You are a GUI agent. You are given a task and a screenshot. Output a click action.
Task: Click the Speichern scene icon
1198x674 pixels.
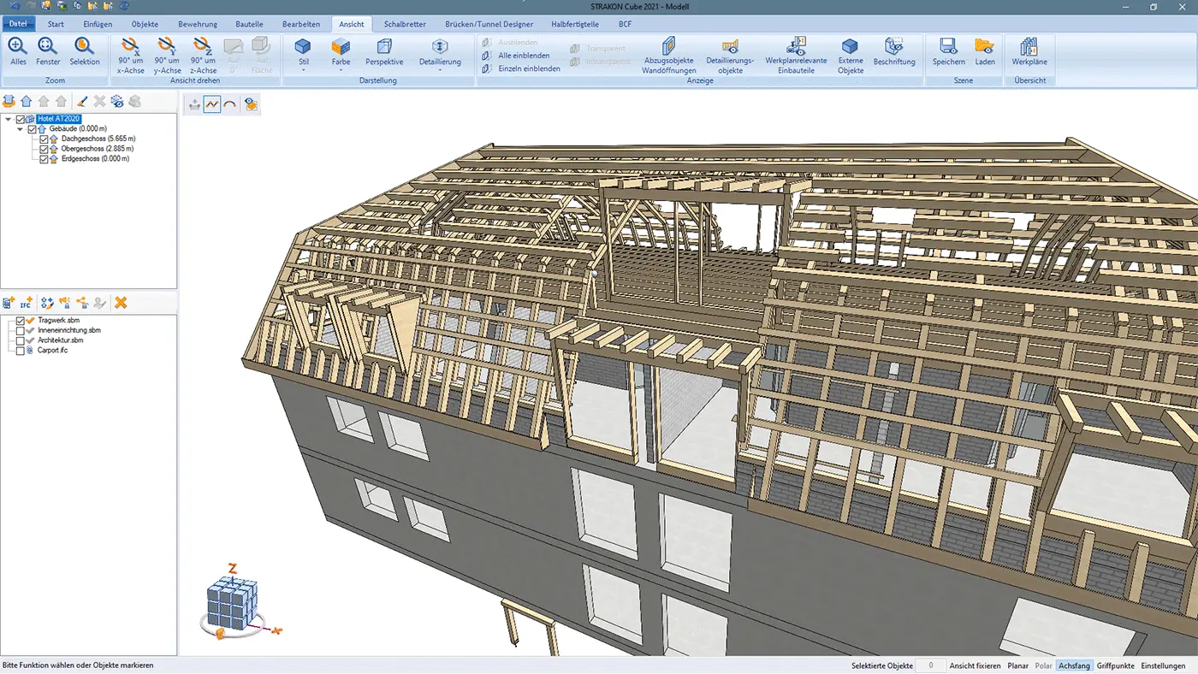(x=948, y=48)
